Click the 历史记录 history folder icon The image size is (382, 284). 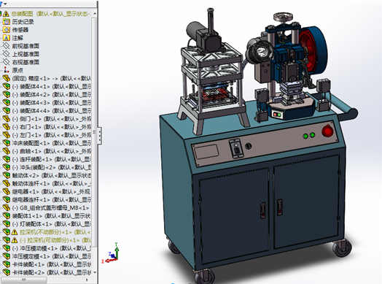click(x=7, y=22)
